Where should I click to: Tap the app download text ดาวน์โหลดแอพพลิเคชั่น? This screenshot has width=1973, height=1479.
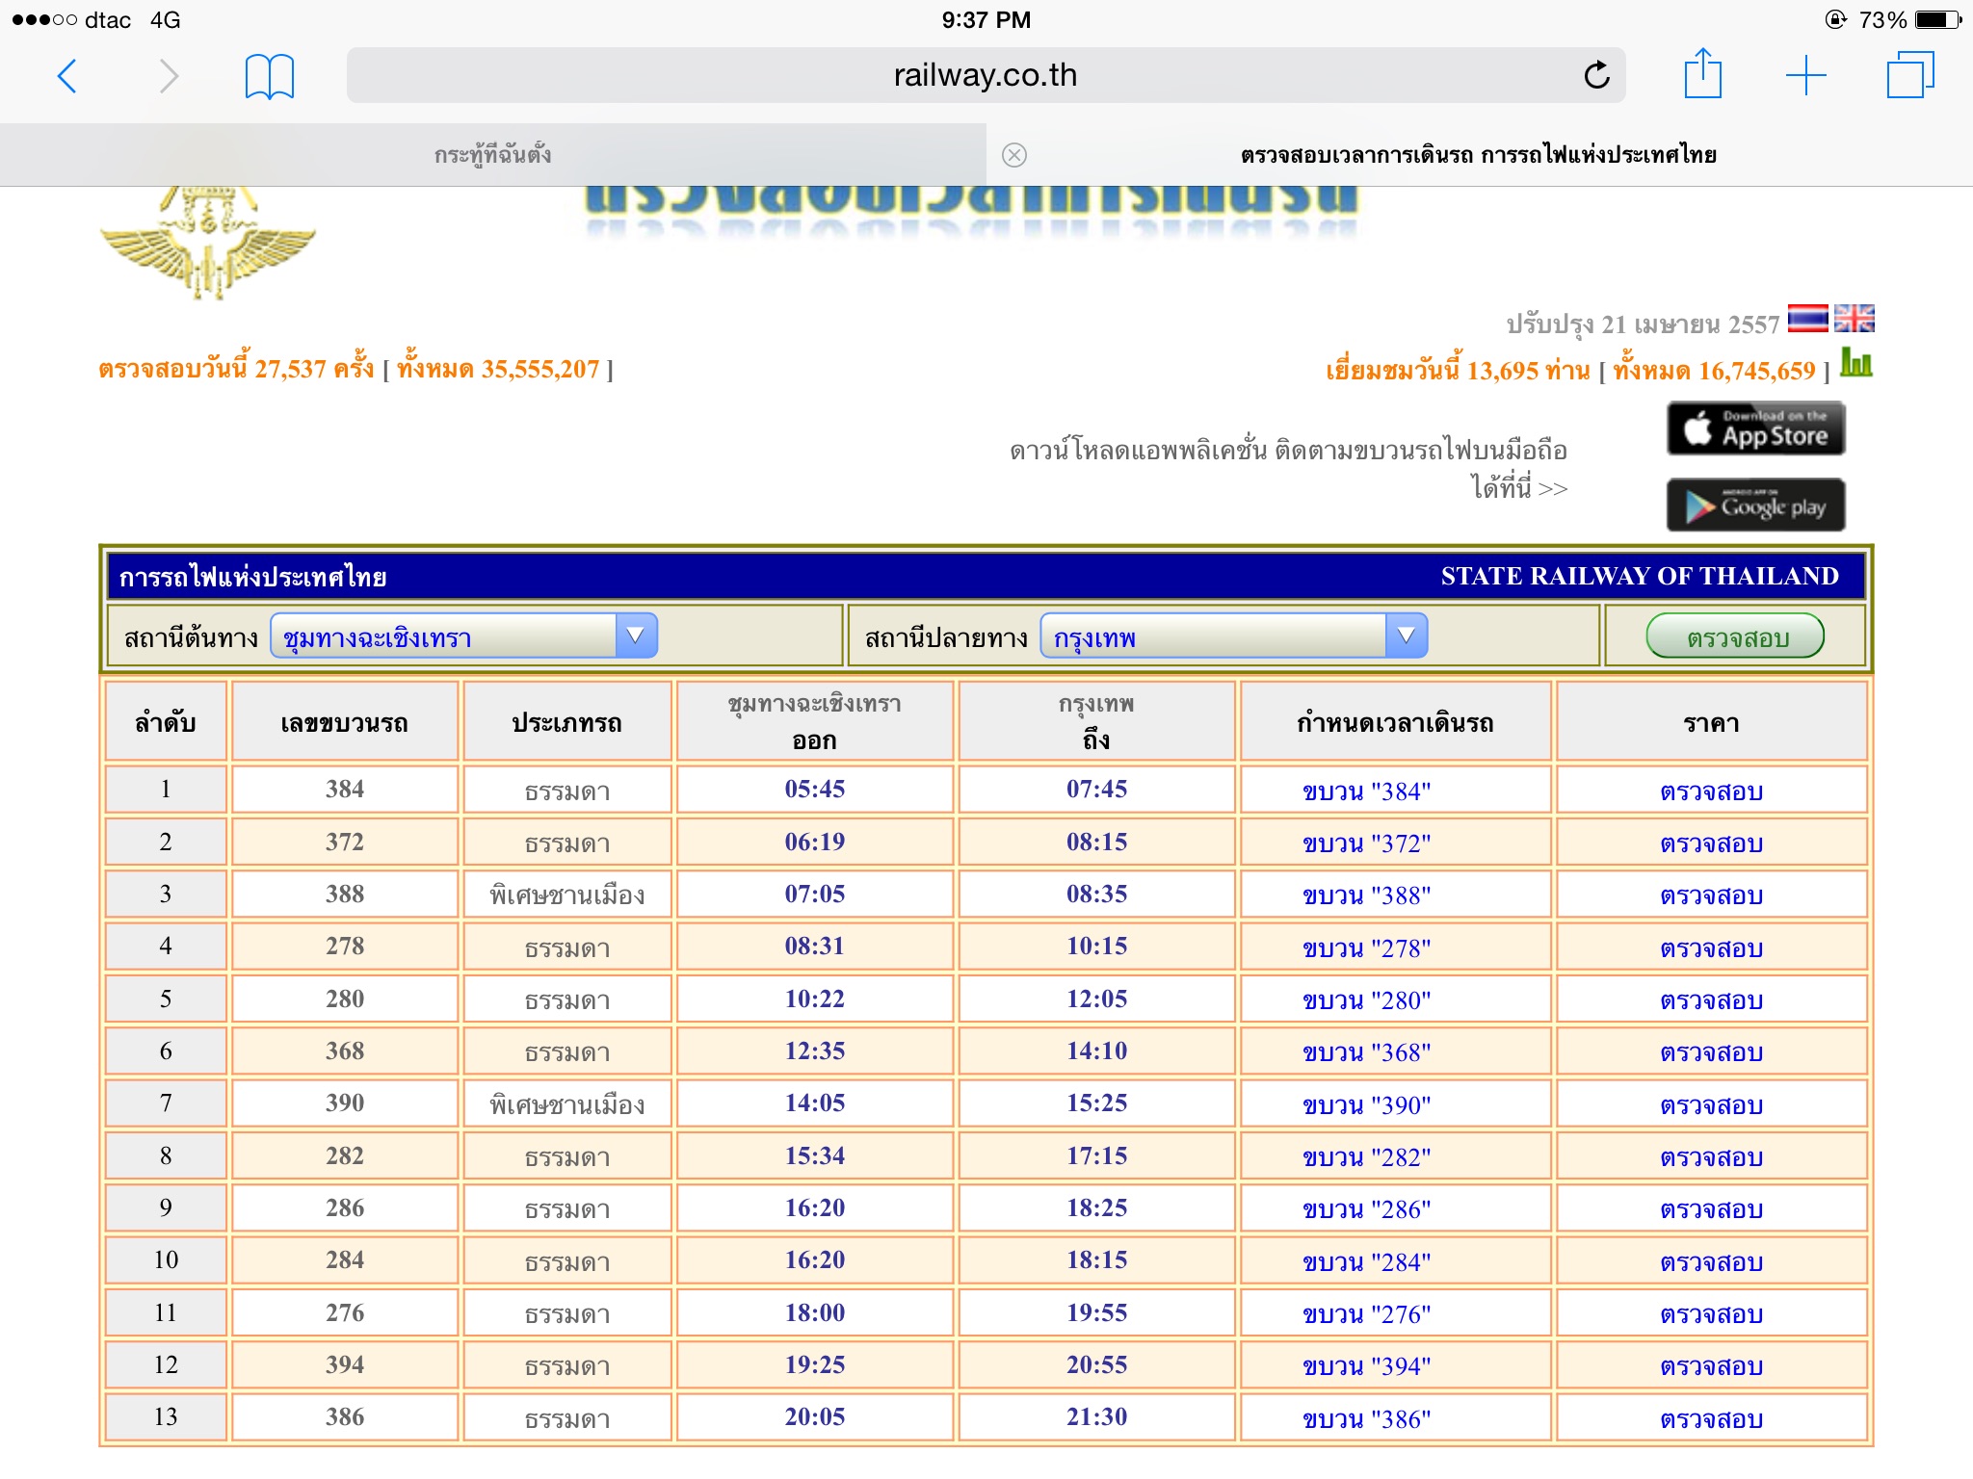pos(1288,469)
